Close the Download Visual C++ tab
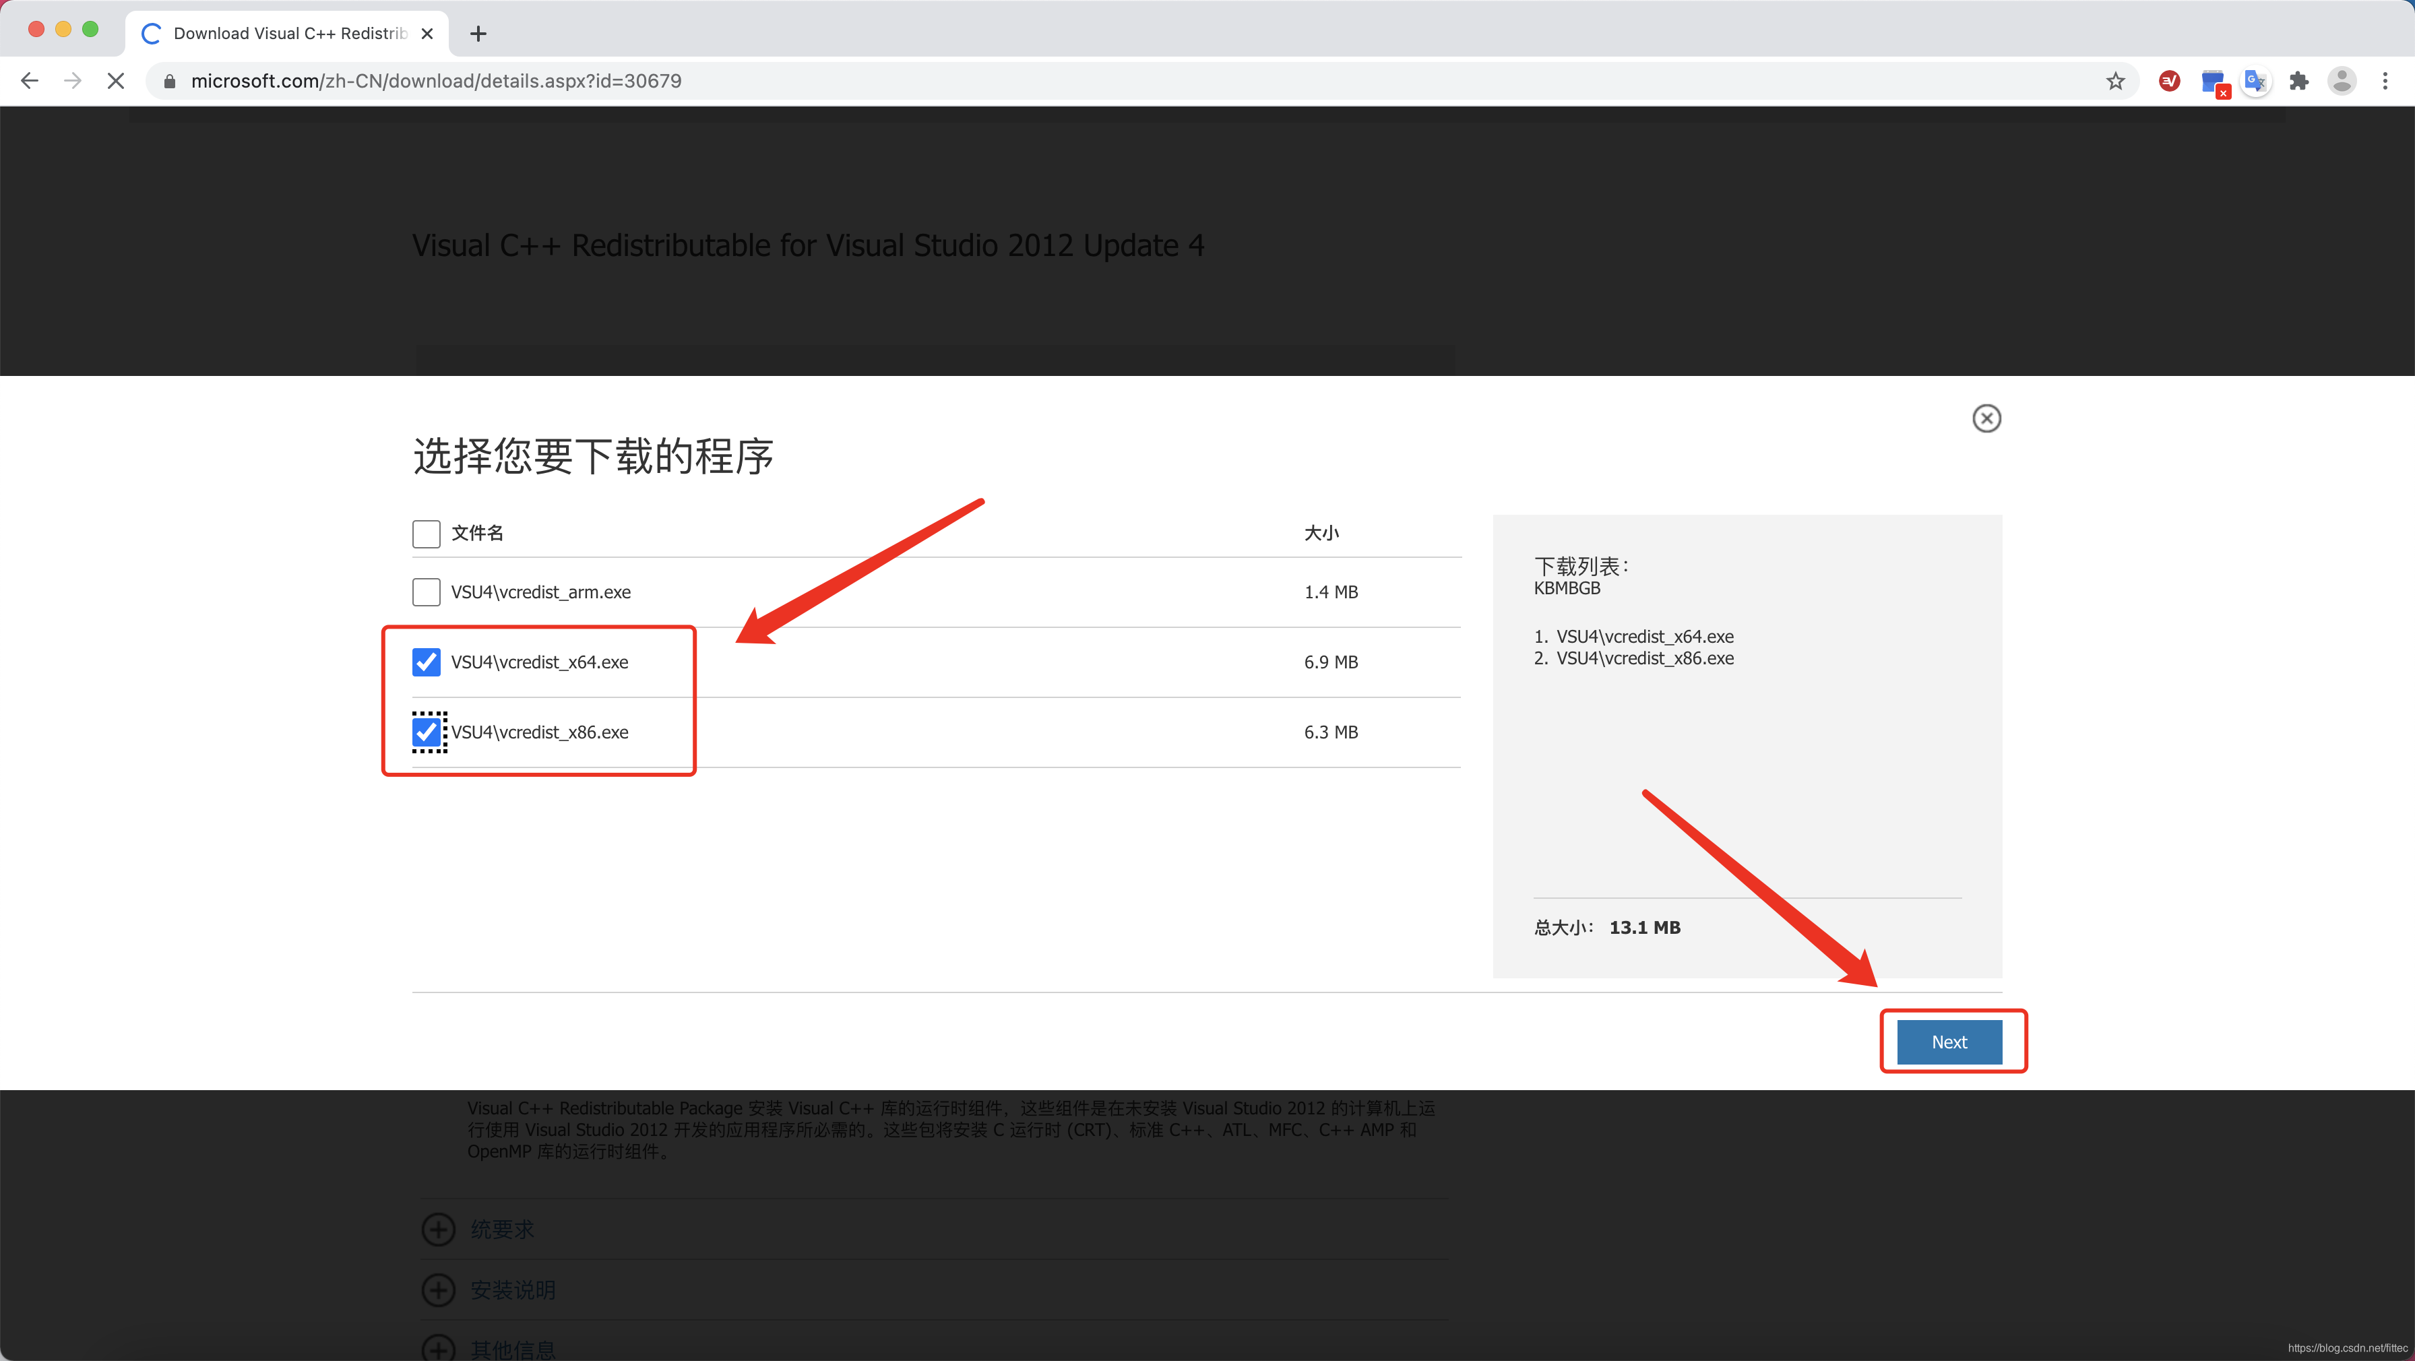Image resolution: width=2415 pixels, height=1361 pixels. [427, 34]
